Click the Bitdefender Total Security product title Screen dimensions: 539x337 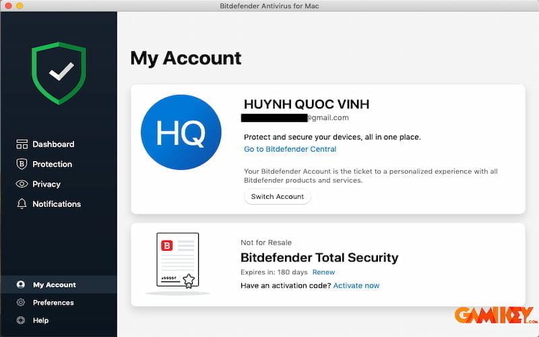click(319, 257)
